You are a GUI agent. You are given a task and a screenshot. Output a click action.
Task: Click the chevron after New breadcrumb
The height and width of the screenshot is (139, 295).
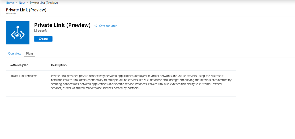27,3
